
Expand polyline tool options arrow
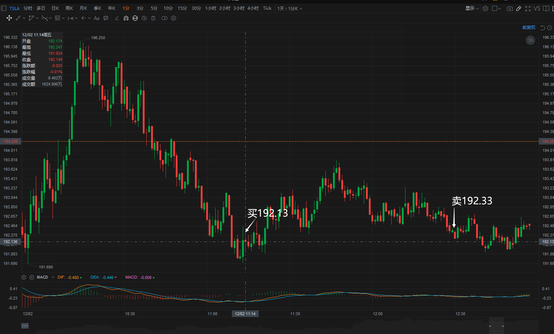tap(37, 18)
